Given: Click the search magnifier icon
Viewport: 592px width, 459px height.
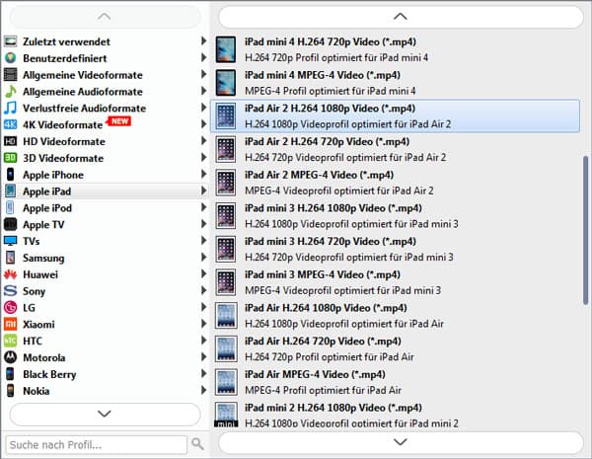Looking at the screenshot, I should coord(197,444).
